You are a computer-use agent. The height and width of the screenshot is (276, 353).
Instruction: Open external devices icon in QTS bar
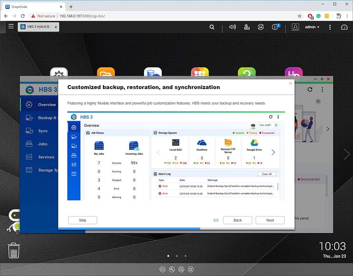261,27
